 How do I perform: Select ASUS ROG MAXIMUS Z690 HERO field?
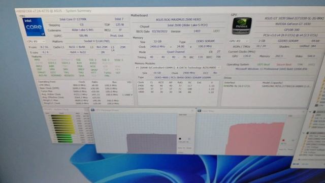(x=178, y=19)
